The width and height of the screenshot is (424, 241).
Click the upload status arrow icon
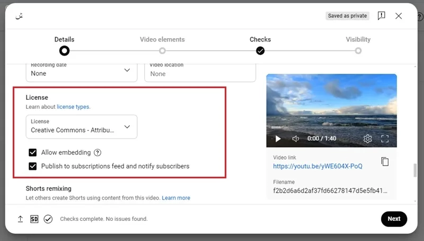[20, 219]
